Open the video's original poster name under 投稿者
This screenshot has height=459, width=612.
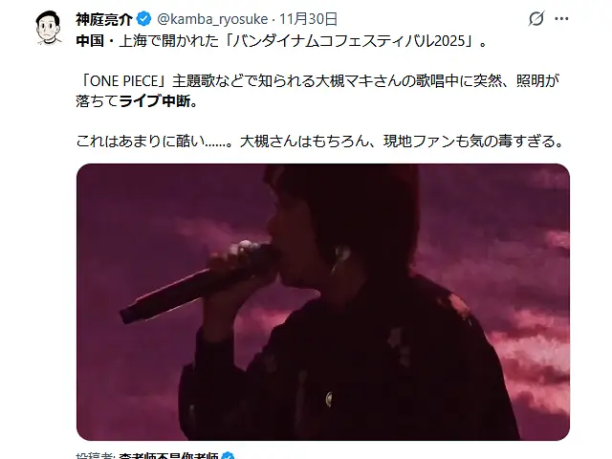pyautogui.click(x=168, y=457)
